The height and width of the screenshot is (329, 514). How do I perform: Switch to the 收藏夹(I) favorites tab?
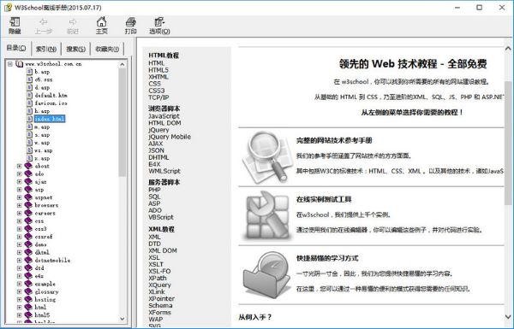pos(107,49)
